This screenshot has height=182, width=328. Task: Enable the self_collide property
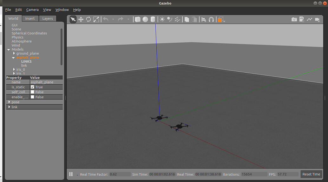click(32, 92)
